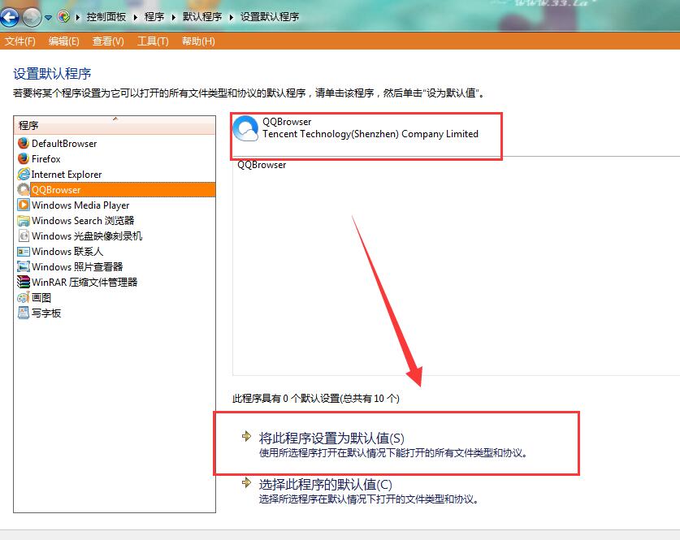Select Windows Media Player in the list

click(80, 205)
